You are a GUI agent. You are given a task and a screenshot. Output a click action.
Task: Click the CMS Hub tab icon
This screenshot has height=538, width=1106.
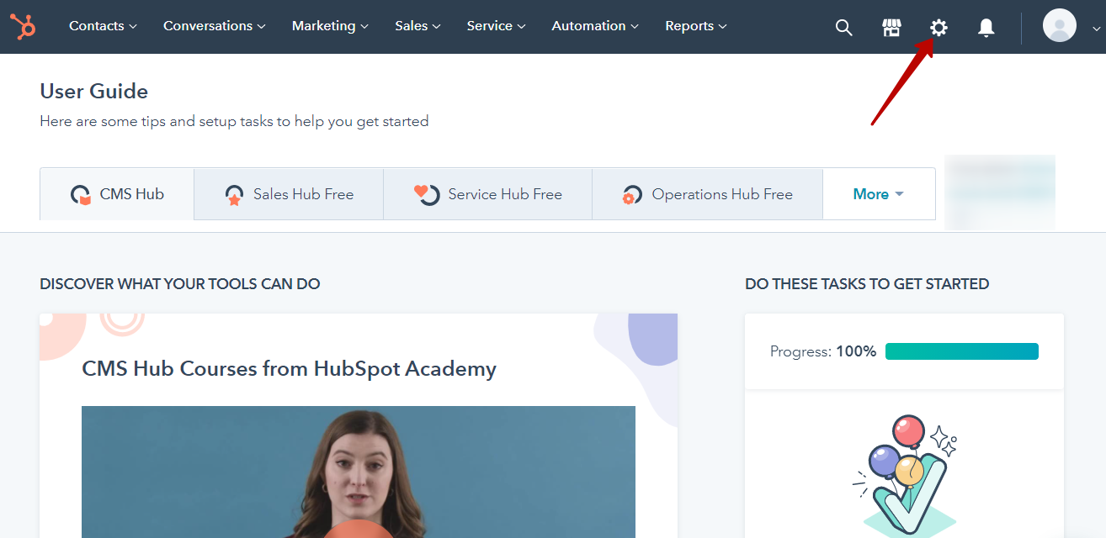pos(81,195)
